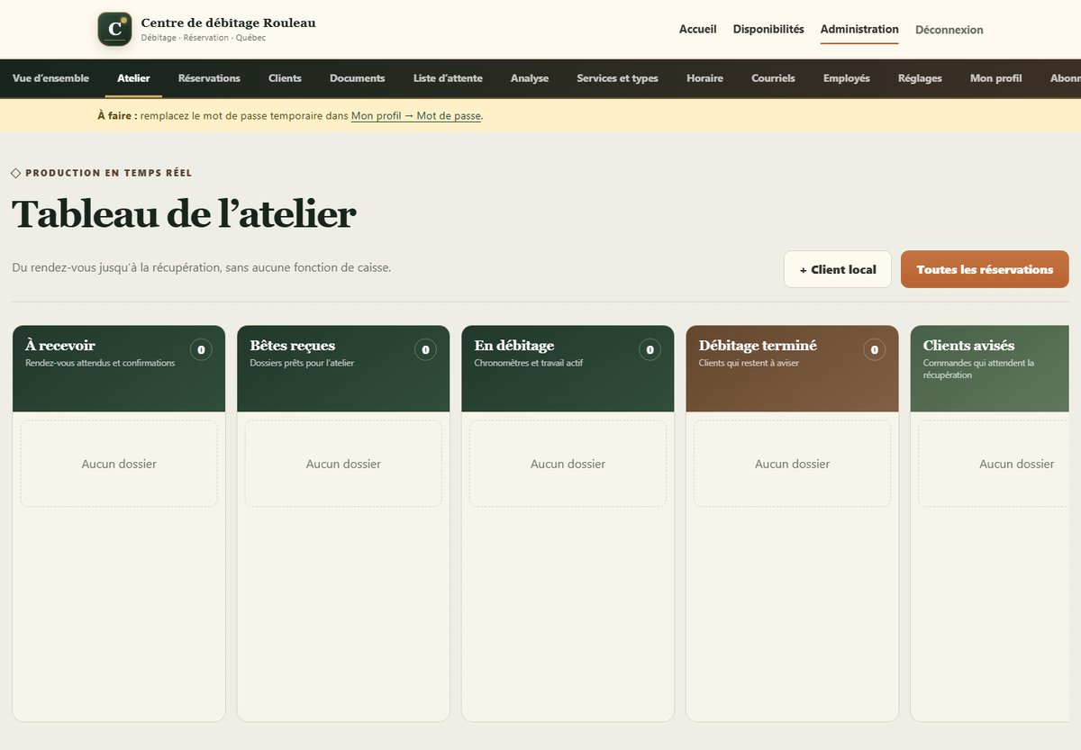
Task: Click the Centre de débitage Rouleau logo icon
Action: [114, 29]
